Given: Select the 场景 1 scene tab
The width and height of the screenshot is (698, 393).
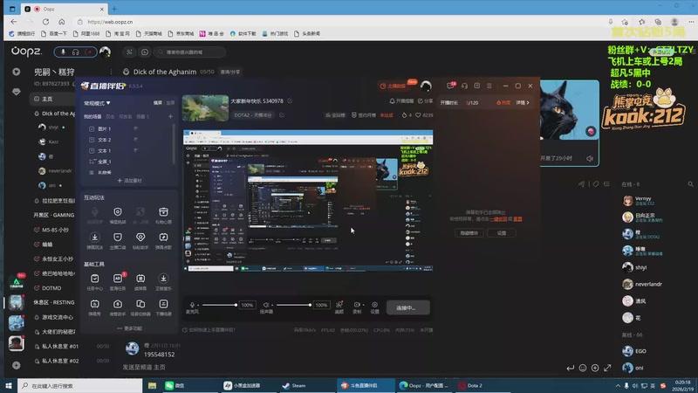Looking at the screenshot, I should click(142, 117).
